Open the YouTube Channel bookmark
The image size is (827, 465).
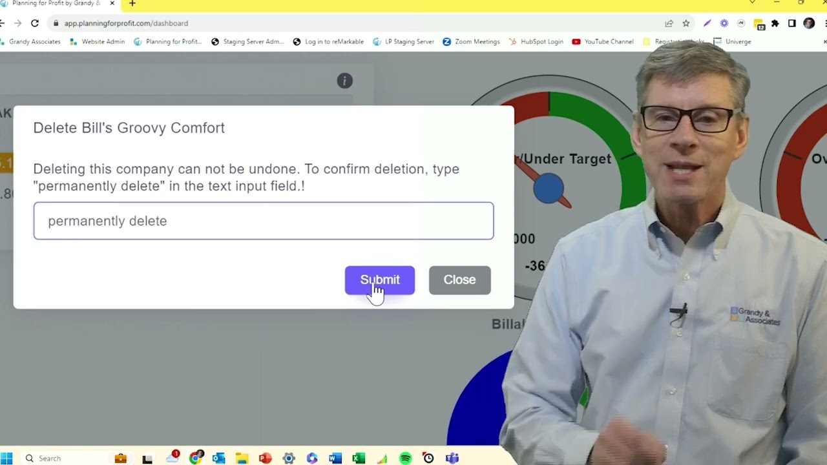pos(602,41)
